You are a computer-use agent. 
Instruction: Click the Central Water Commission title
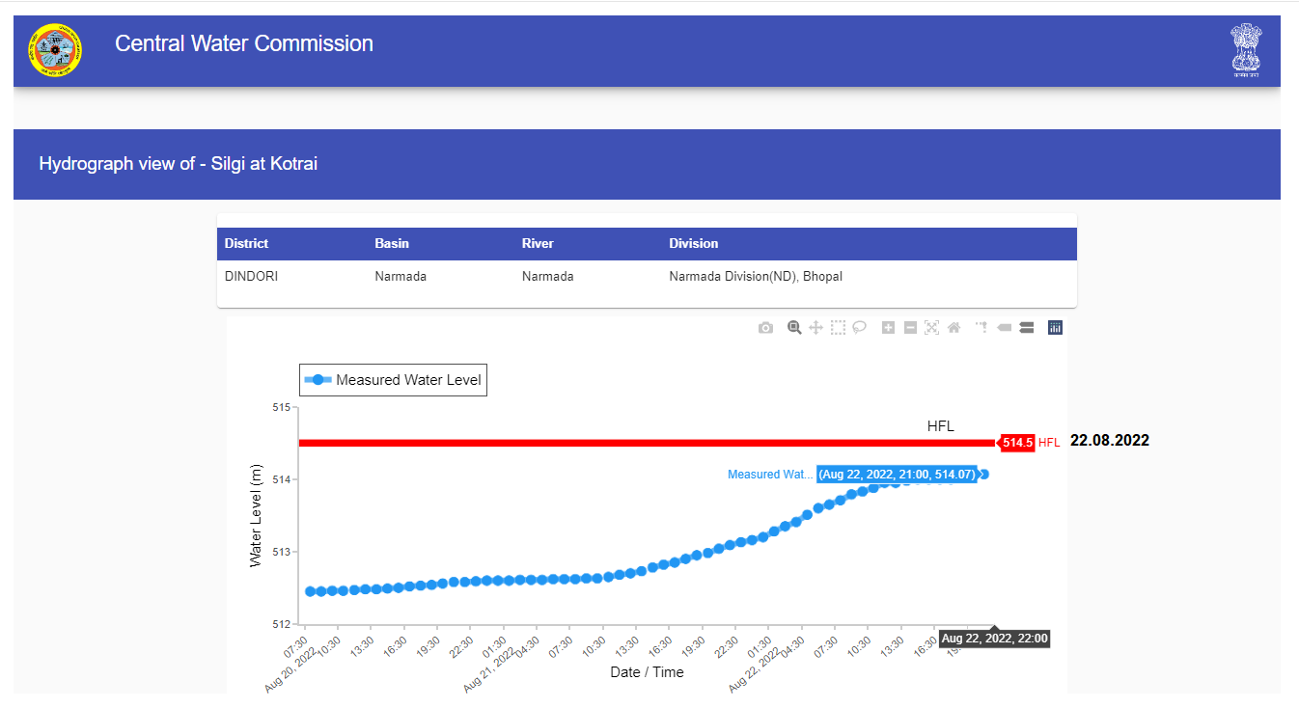(244, 43)
